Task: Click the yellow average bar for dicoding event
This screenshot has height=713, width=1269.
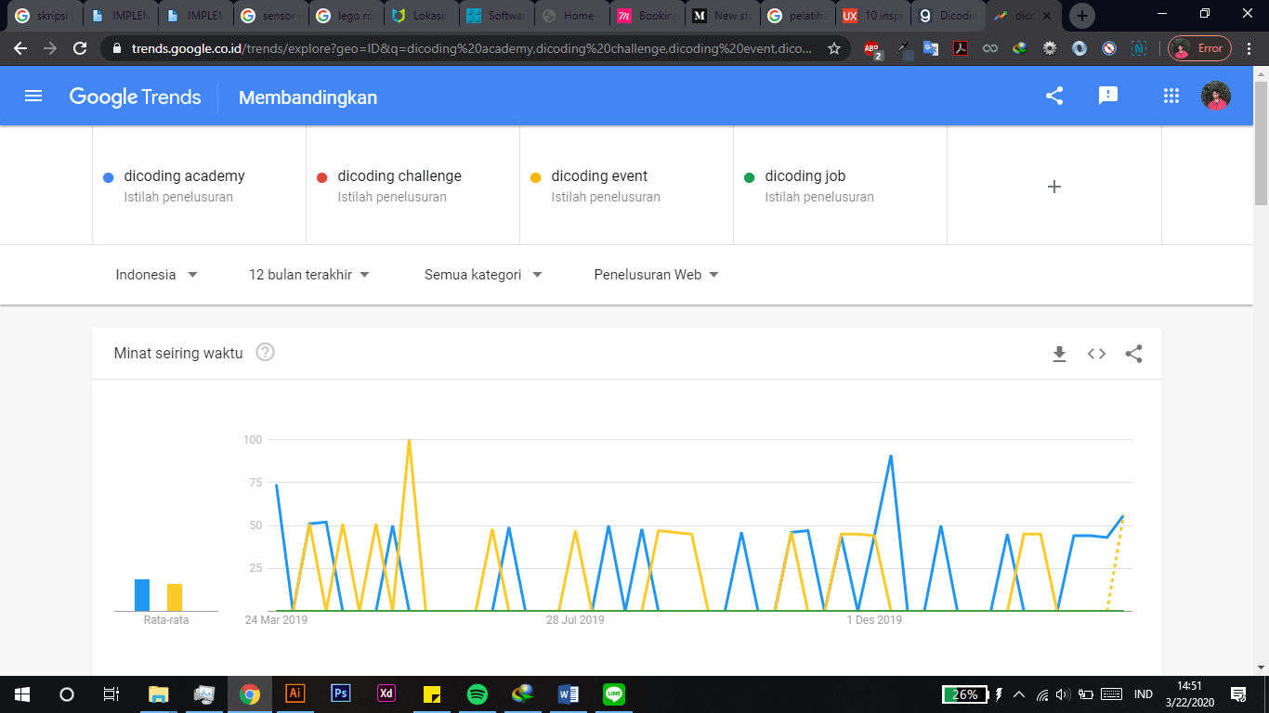Action: [x=175, y=597]
